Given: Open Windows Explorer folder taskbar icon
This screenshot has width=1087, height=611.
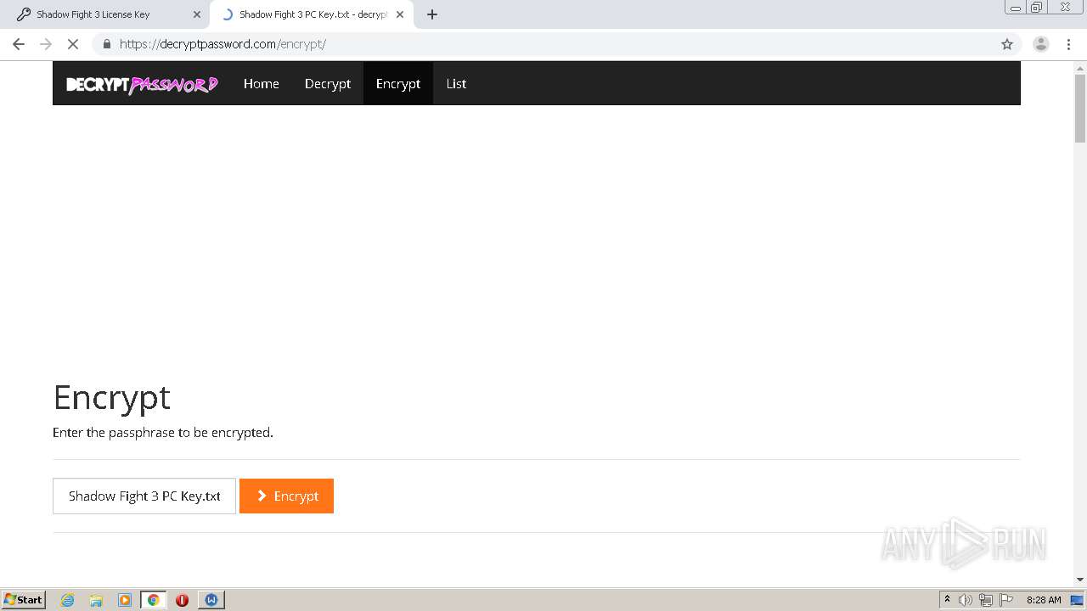Looking at the screenshot, I should pos(96,600).
